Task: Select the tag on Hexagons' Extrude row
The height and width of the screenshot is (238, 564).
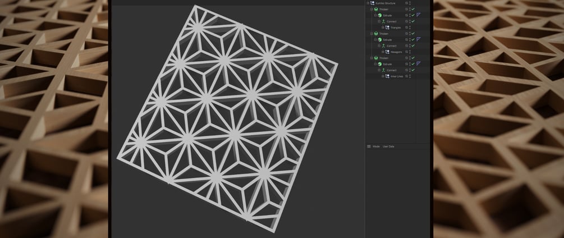Action: point(418,39)
